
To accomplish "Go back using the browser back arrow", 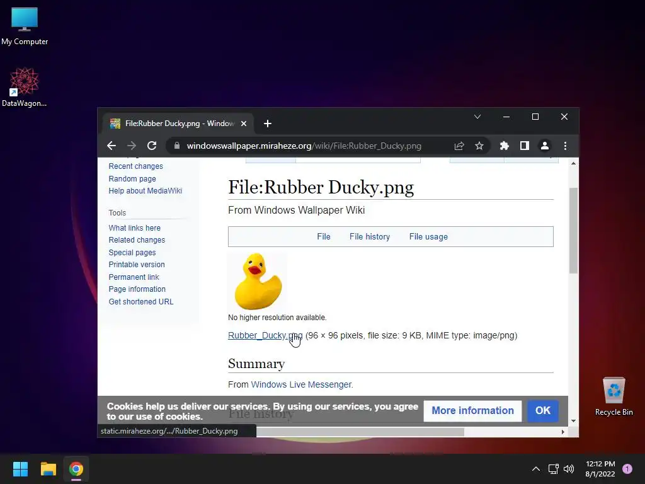I will pos(111,146).
